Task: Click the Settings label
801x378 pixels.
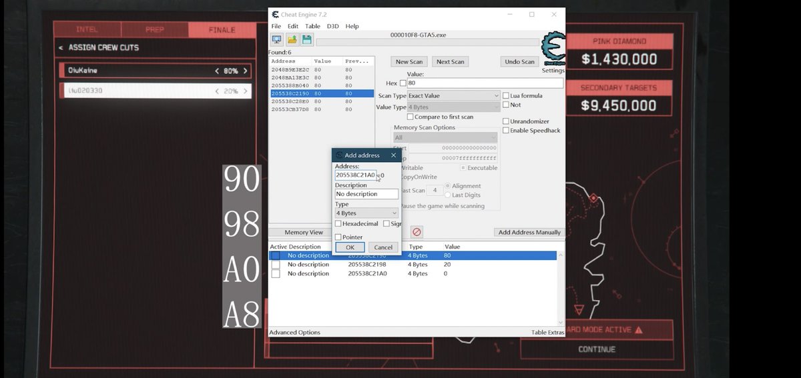Action: coord(553,71)
